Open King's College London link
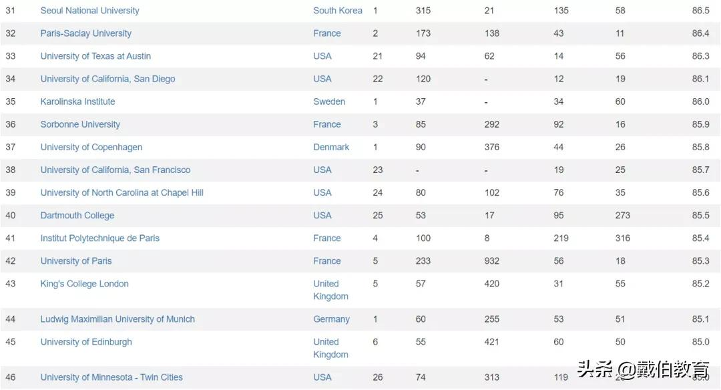 coord(84,284)
